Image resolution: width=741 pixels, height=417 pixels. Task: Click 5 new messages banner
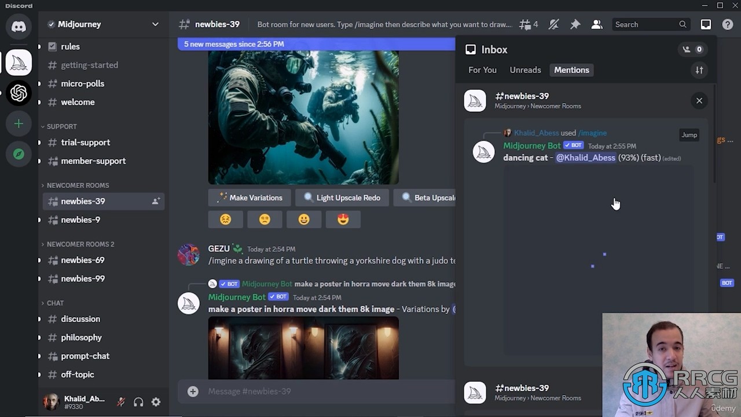(x=317, y=44)
